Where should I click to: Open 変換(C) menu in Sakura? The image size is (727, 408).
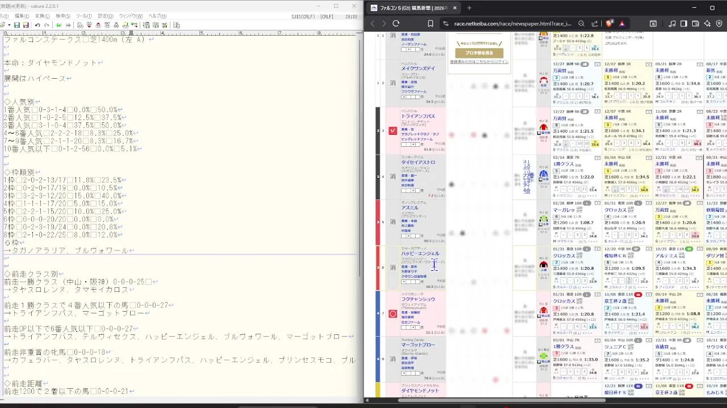tap(43, 16)
